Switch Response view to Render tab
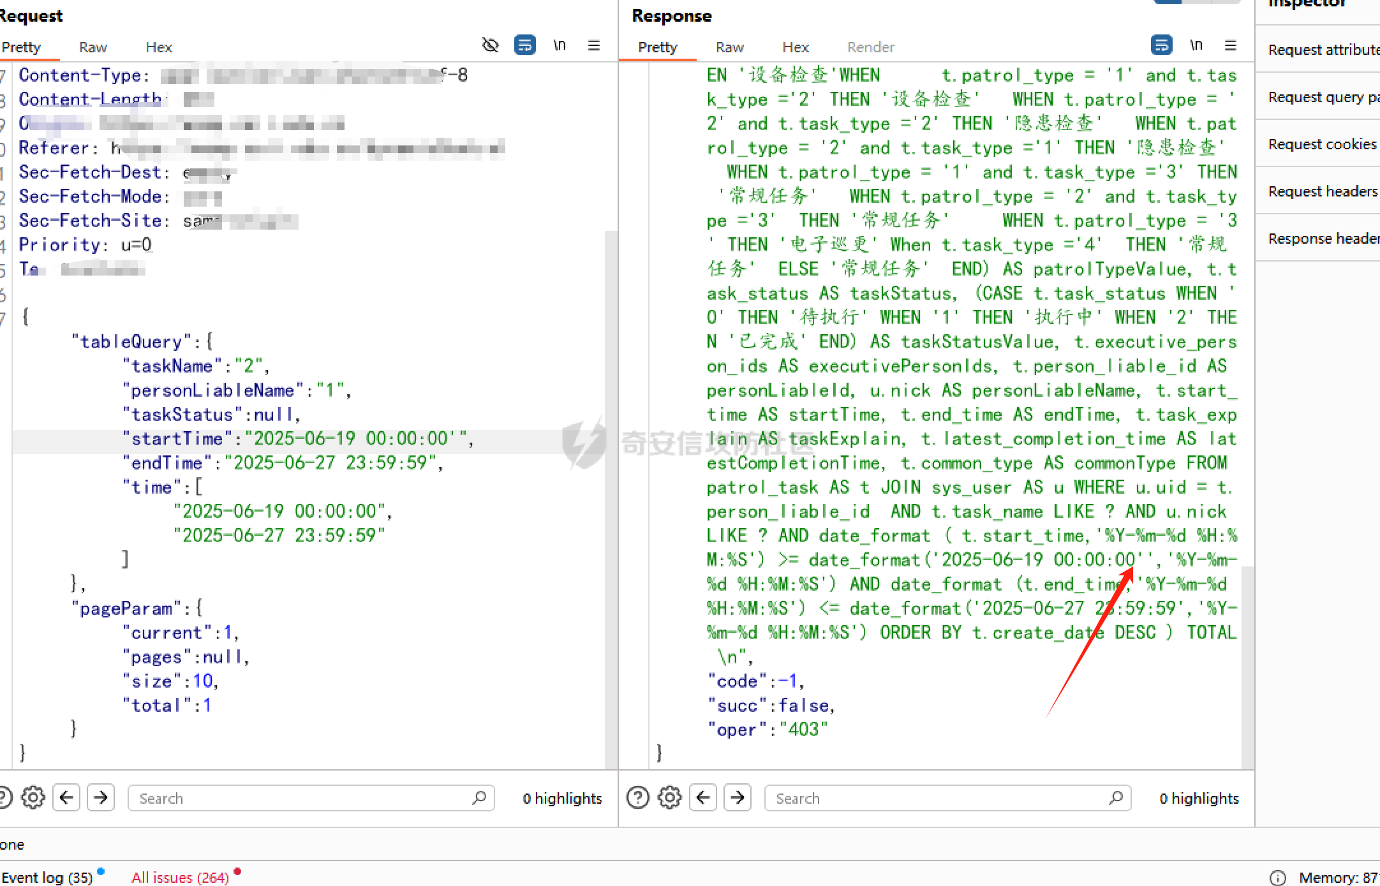 [871, 47]
